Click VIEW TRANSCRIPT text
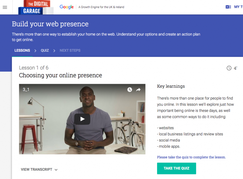This screenshot has width=243, height=179. tap(36, 169)
